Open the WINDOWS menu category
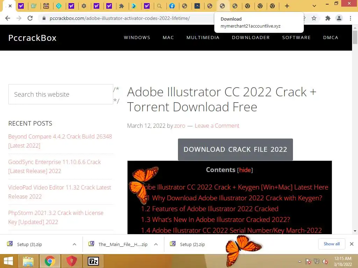The height and width of the screenshot is (268, 358). pyautogui.click(x=137, y=38)
